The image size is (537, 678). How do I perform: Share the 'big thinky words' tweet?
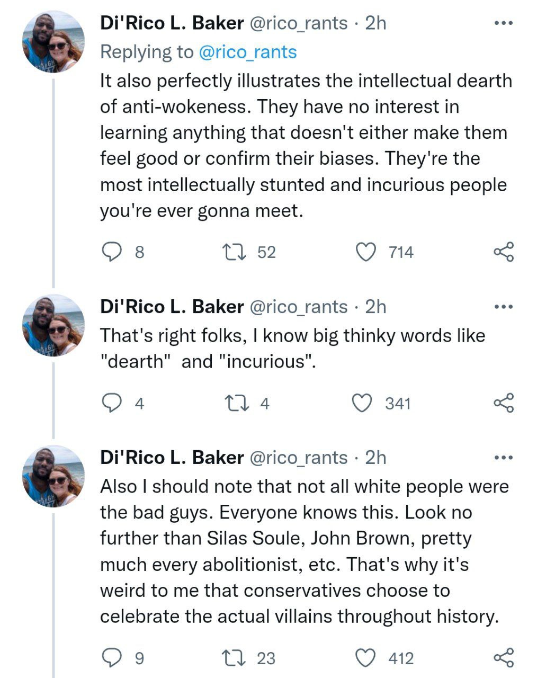[504, 404]
